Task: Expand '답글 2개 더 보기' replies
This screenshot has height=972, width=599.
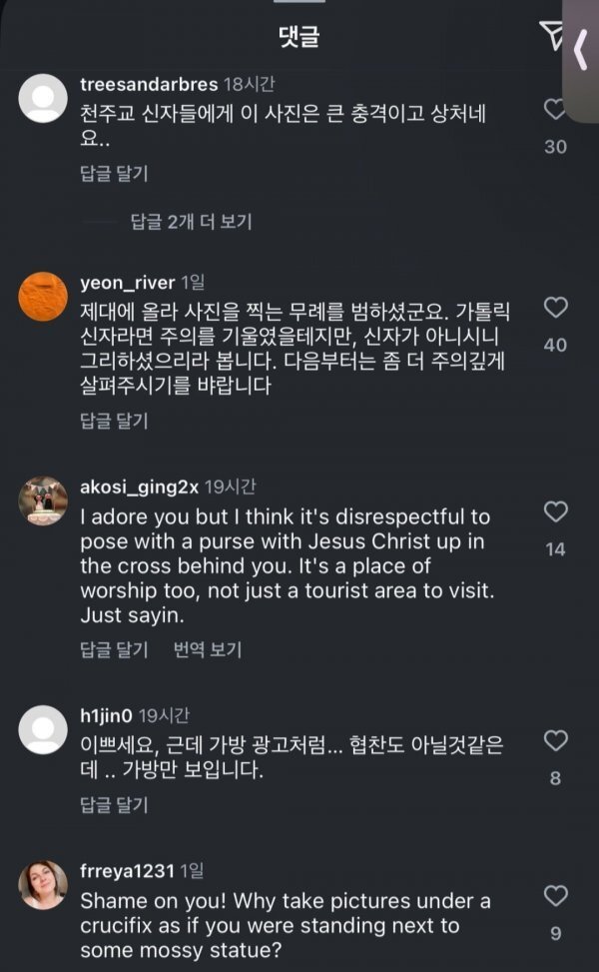Action: (191, 222)
